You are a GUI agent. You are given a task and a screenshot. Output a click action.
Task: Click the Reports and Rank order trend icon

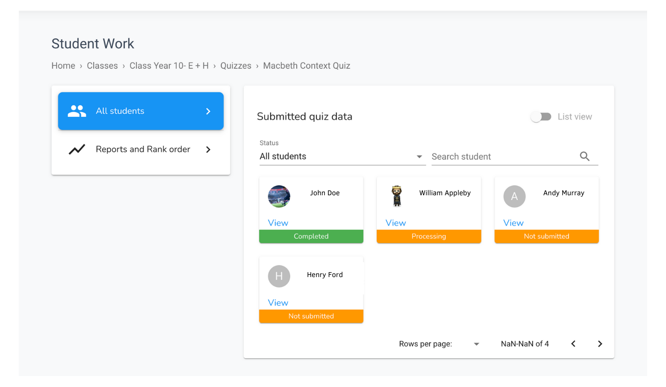coord(77,150)
